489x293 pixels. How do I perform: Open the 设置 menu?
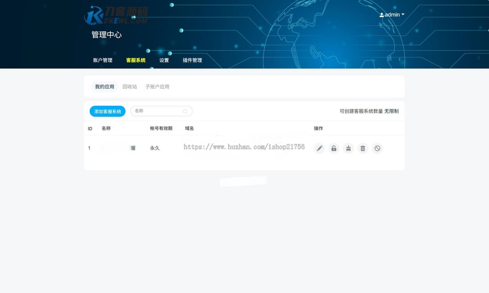[164, 60]
